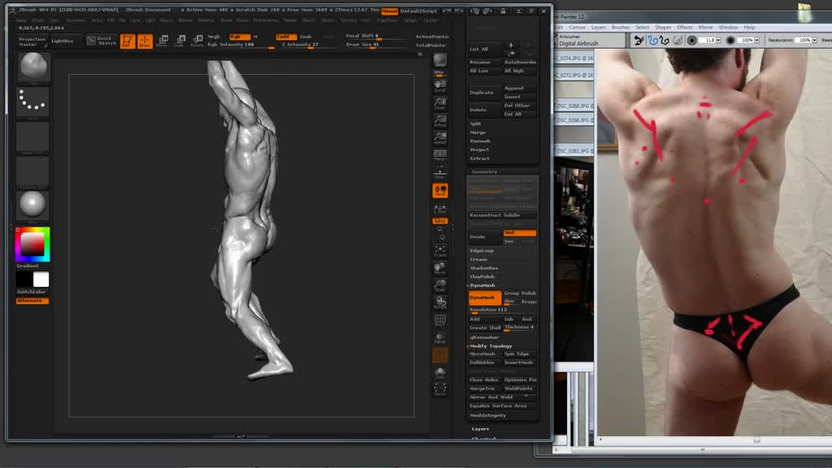Open the Help menu in Painter

[x=749, y=27]
